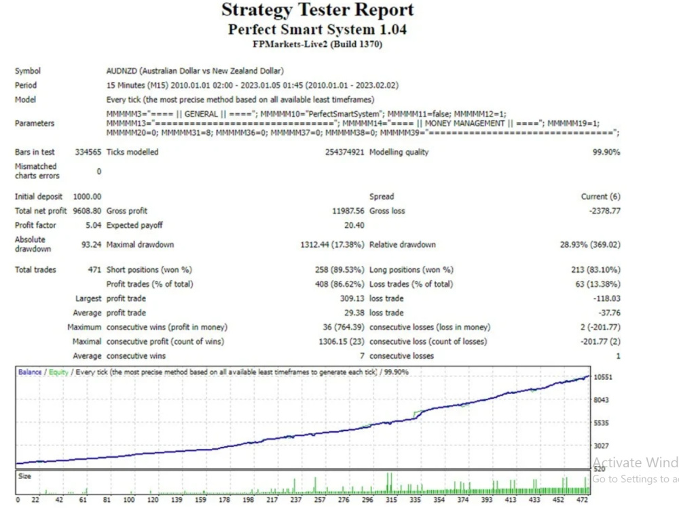The image size is (679, 508).
Task: Click consecutive wins value 36 (764.39)
Action: point(344,327)
